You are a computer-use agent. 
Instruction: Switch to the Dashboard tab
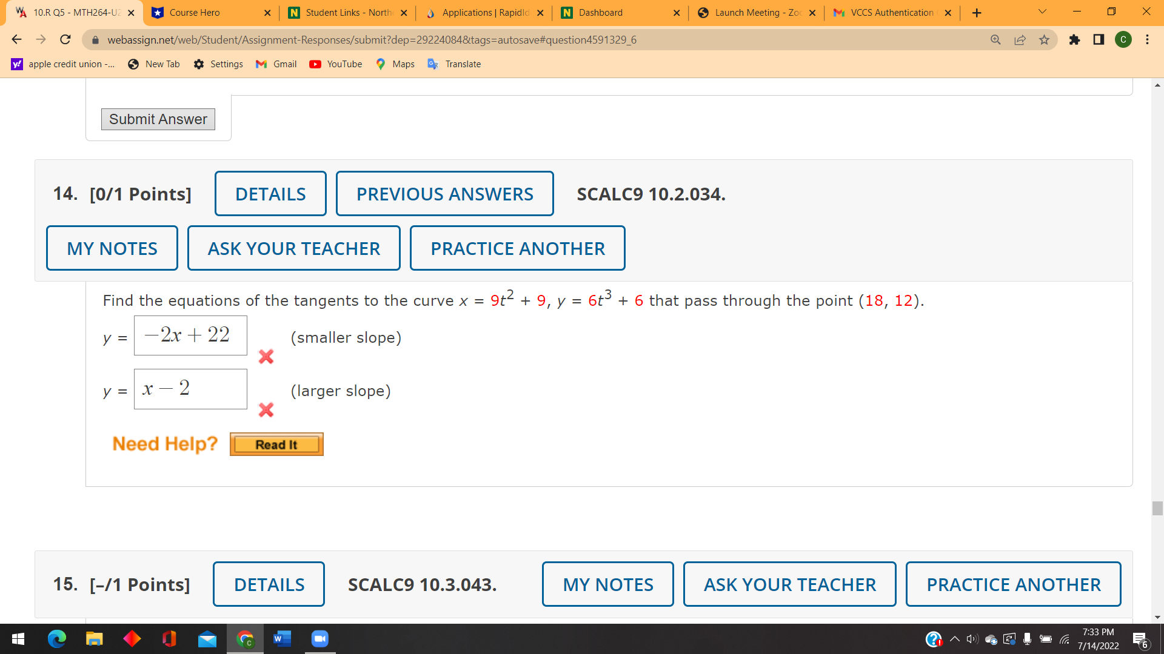600,12
